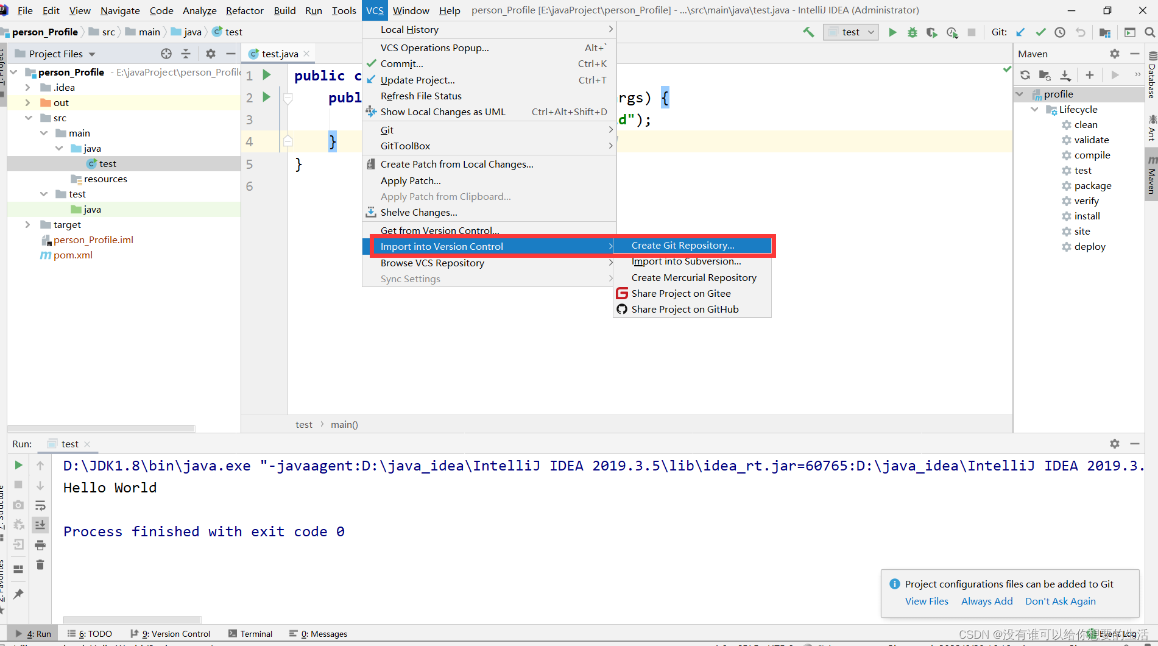Screen dimensions: 1158x646
Task: Collapse profile node in Maven panel
Action: click(1020, 94)
